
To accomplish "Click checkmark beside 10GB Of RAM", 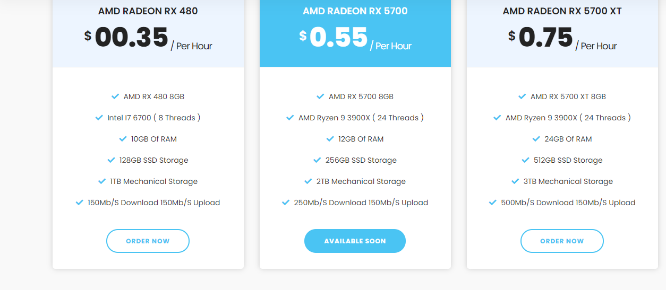I will (123, 139).
